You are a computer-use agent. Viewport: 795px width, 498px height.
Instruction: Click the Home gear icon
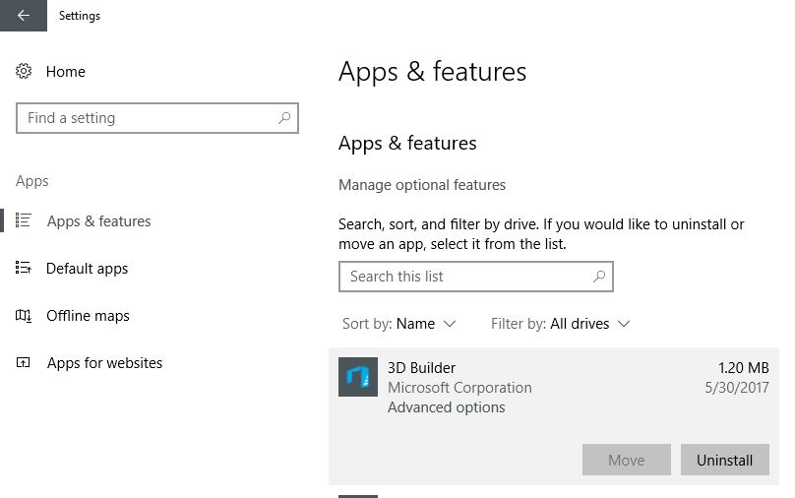click(24, 71)
